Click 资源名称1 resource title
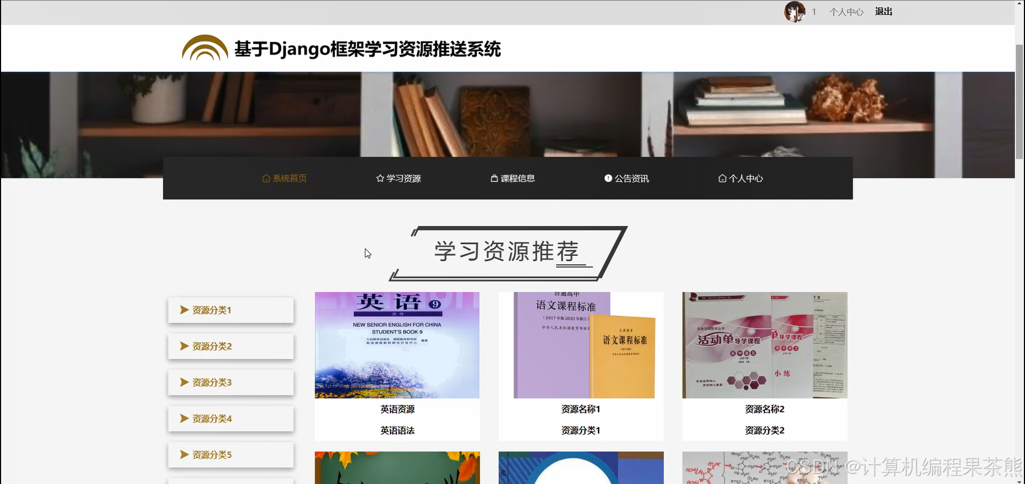Viewport: 1025px width, 484px height. click(581, 409)
